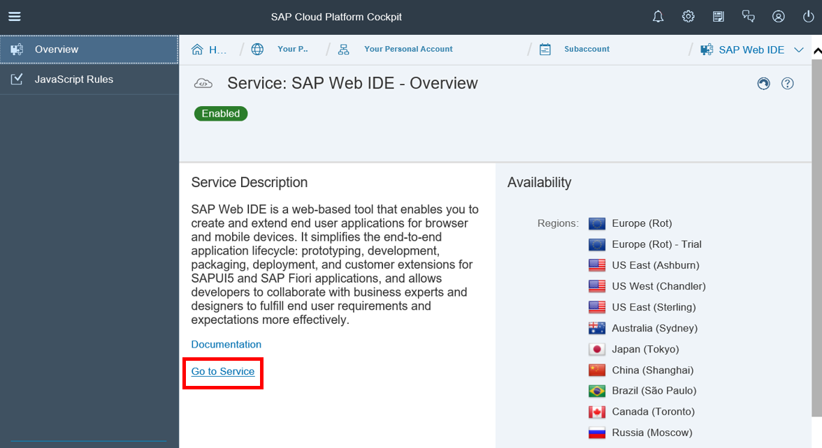Viewport: 822px width, 448px height.
Task: Click the Service: SAP Web IDE - Overview title
Action: pos(352,83)
